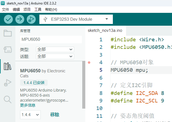Click the Upload arrow button
The height and width of the screenshot is (122, 172).
(x=20, y=19)
